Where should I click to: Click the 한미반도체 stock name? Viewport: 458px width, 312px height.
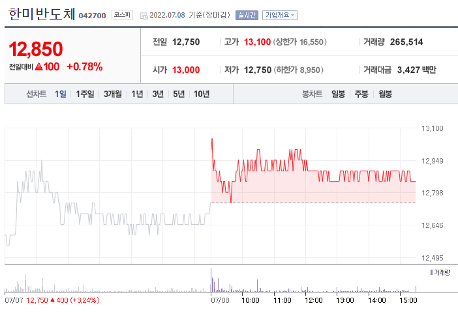coord(42,14)
